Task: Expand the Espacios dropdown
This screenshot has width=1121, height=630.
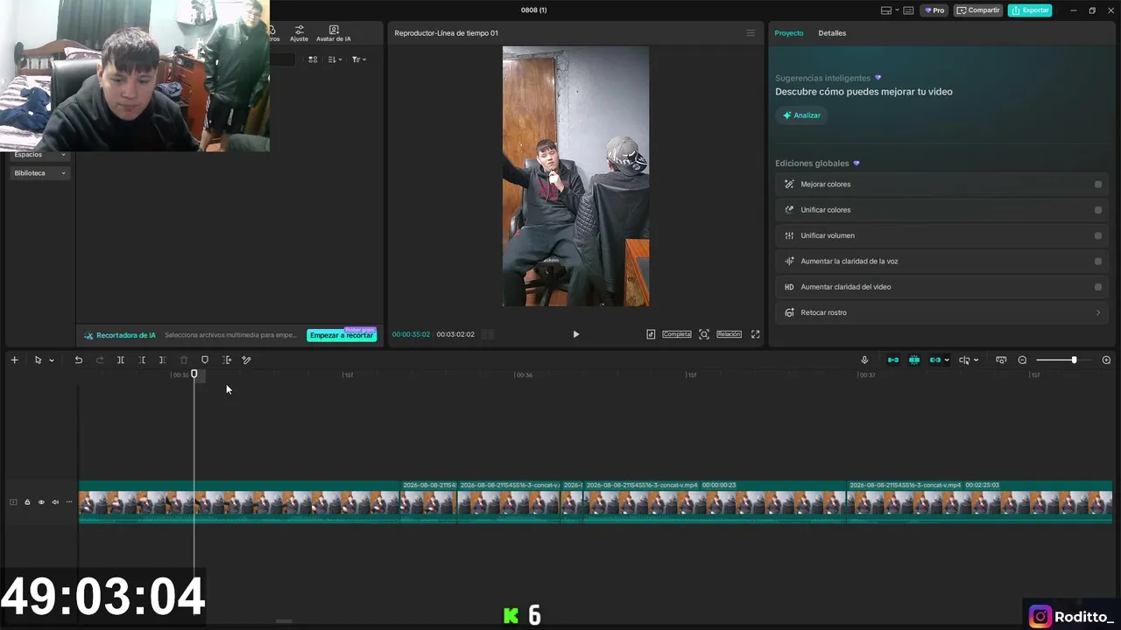Action: 39,155
